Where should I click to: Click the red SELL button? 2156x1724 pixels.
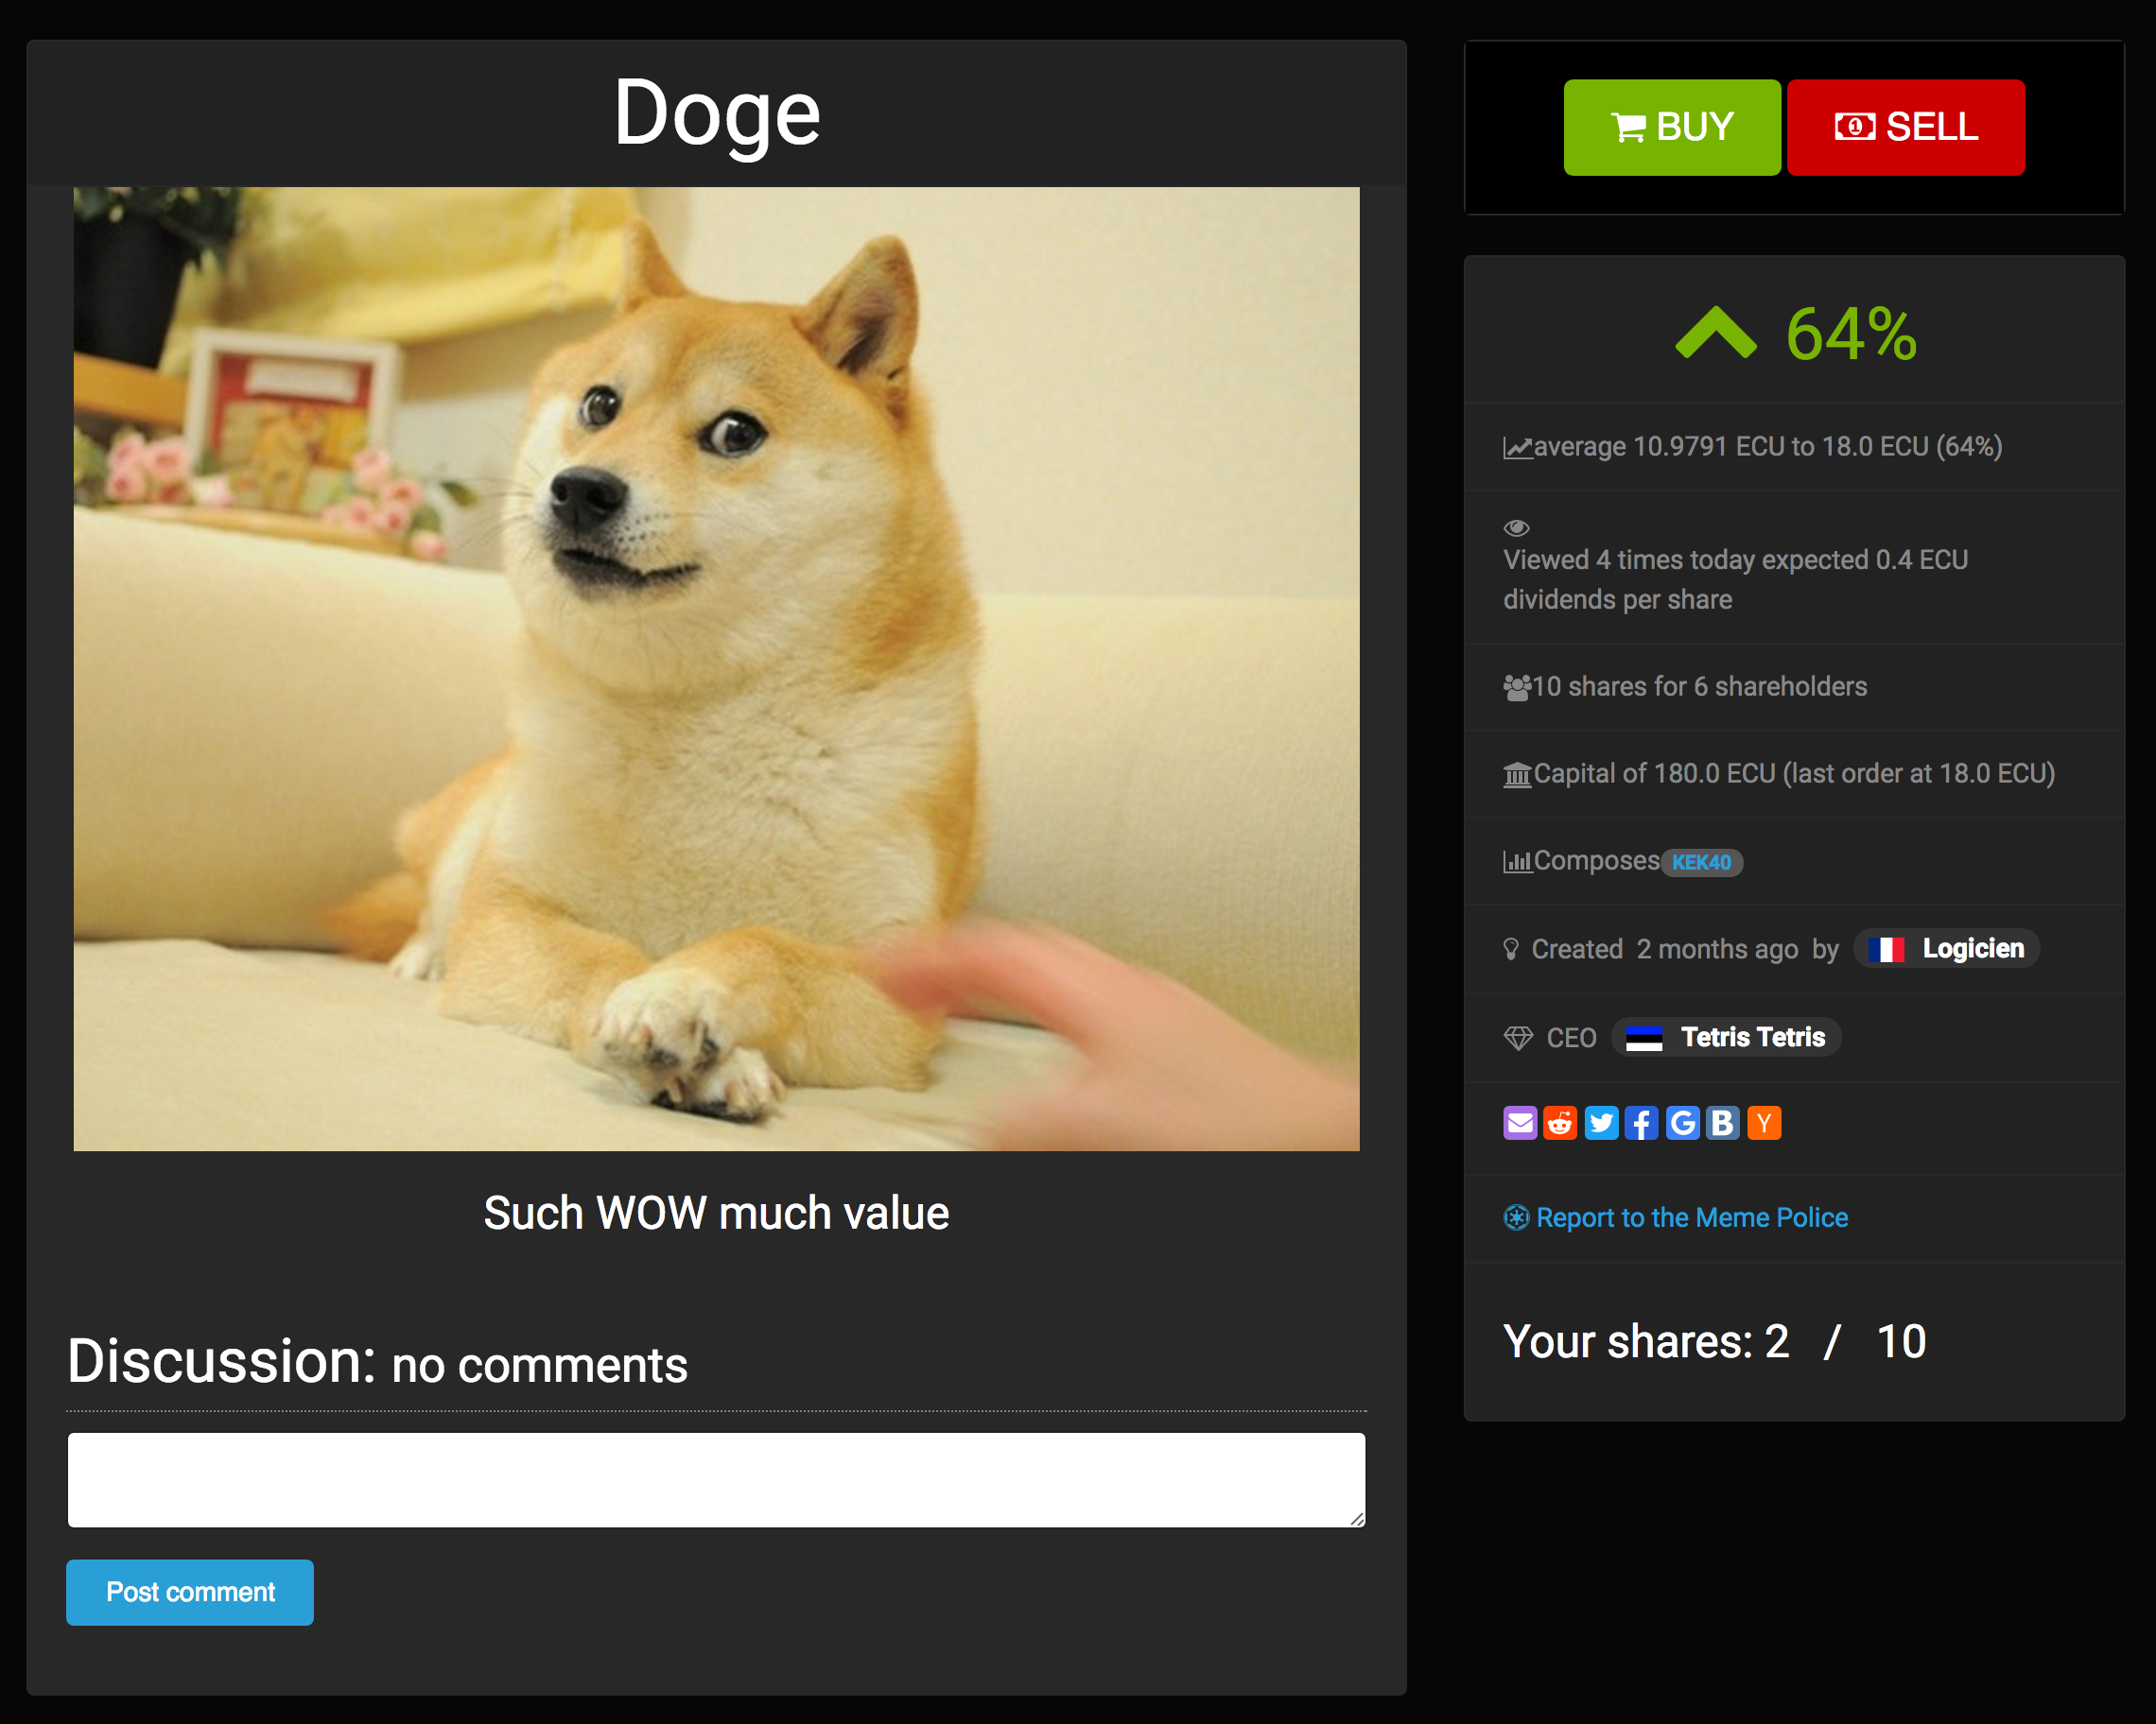(1906, 127)
